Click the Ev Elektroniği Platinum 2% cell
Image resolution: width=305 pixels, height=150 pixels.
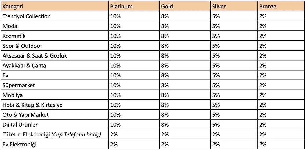click(x=134, y=145)
